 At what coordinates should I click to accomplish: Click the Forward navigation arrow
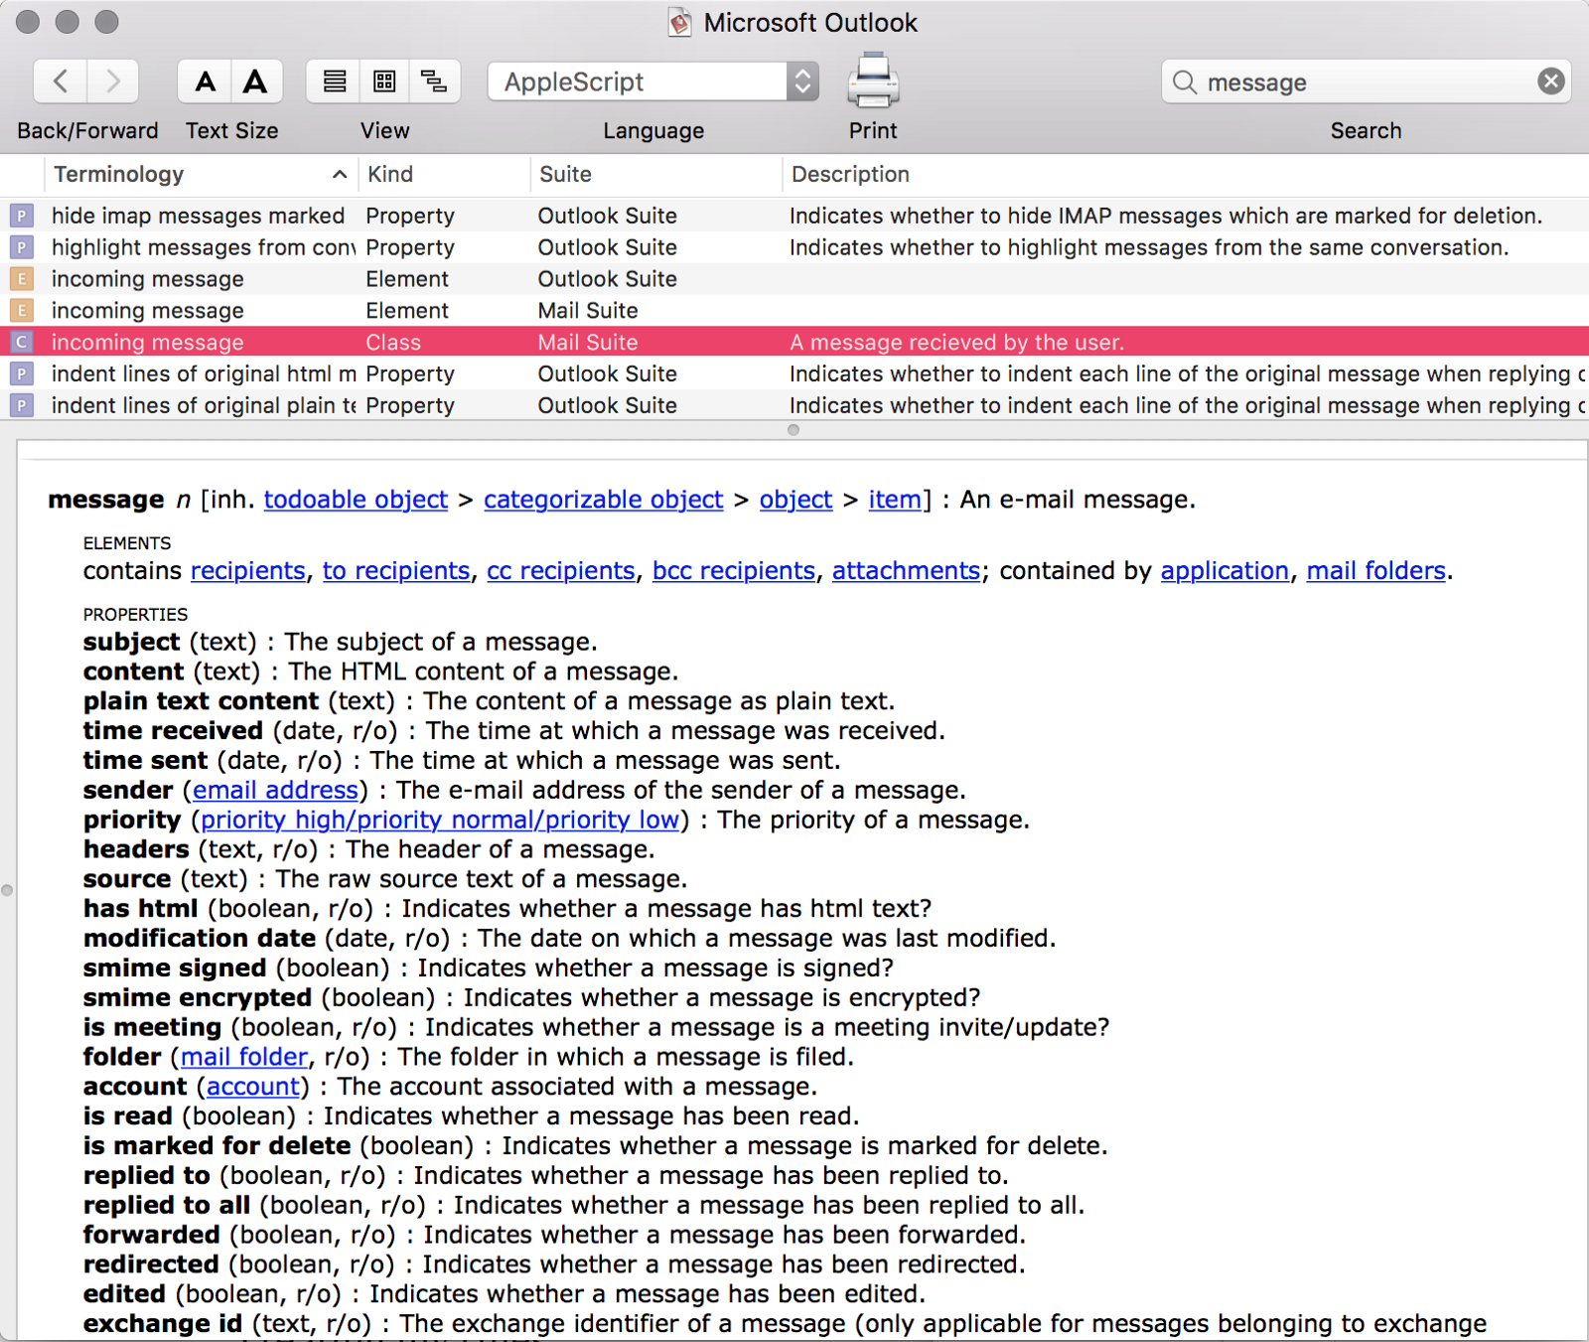(112, 81)
